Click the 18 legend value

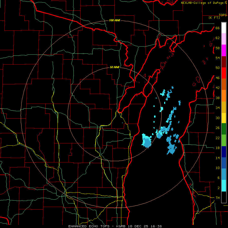coord(218,148)
